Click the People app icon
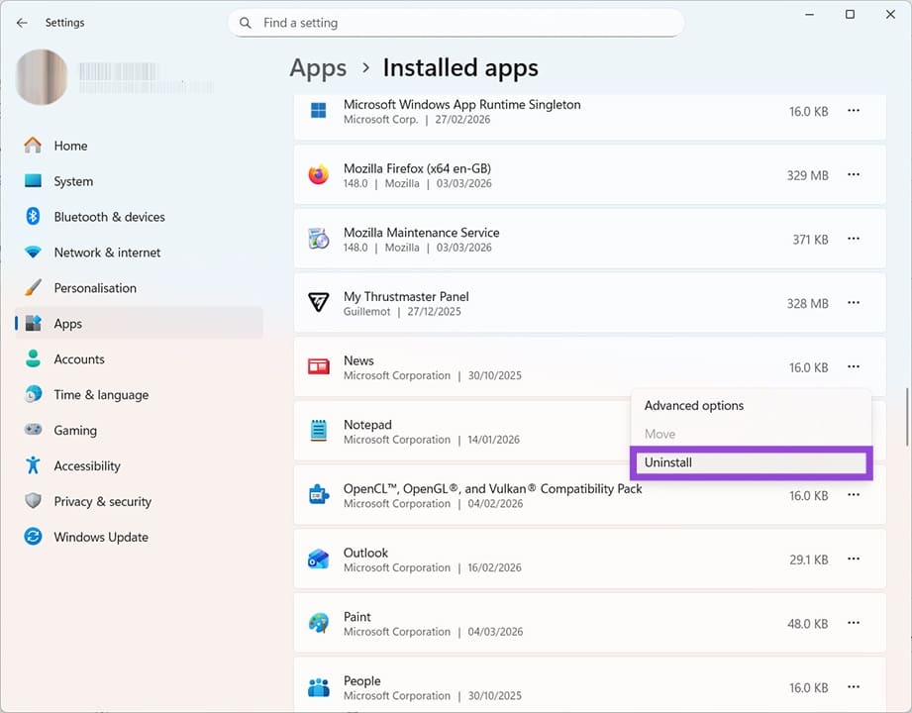Image resolution: width=912 pixels, height=713 pixels. click(318, 686)
